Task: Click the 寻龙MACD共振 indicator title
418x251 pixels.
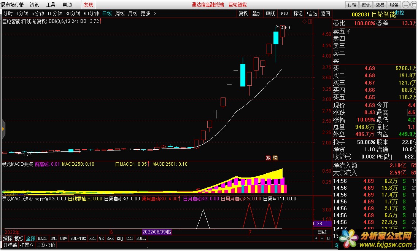Action: point(17,164)
